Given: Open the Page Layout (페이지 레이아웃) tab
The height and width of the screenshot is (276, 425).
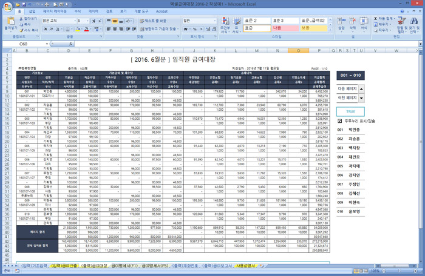Looking at the screenshot, I should tap(55, 11).
